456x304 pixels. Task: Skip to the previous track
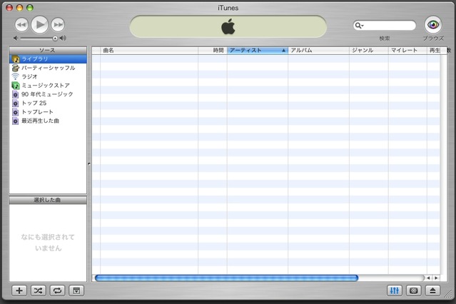pos(21,25)
